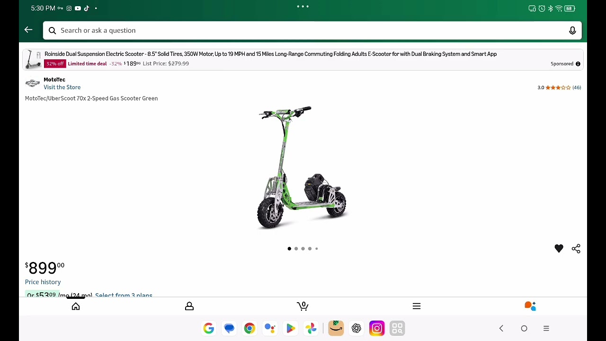Open Play Store from taskbar
The height and width of the screenshot is (341, 606).
pos(290,328)
